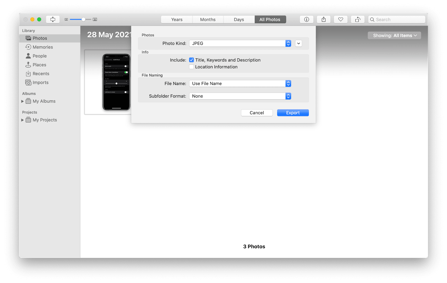447x283 pixels.
Task: Open Places in the sidebar
Action: [x=39, y=65]
